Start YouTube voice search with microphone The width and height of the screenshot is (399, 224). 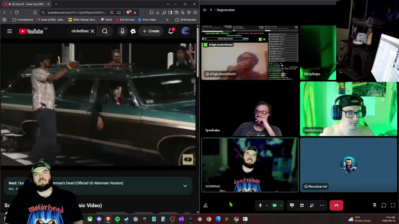point(123,31)
